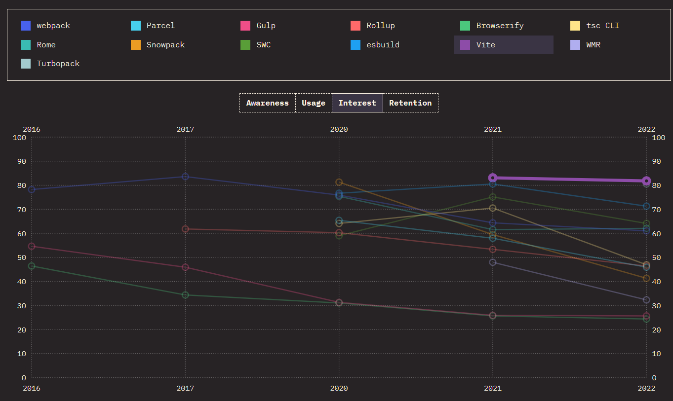
Task: Click the WMR 2022 data point
Action: (x=646, y=300)
